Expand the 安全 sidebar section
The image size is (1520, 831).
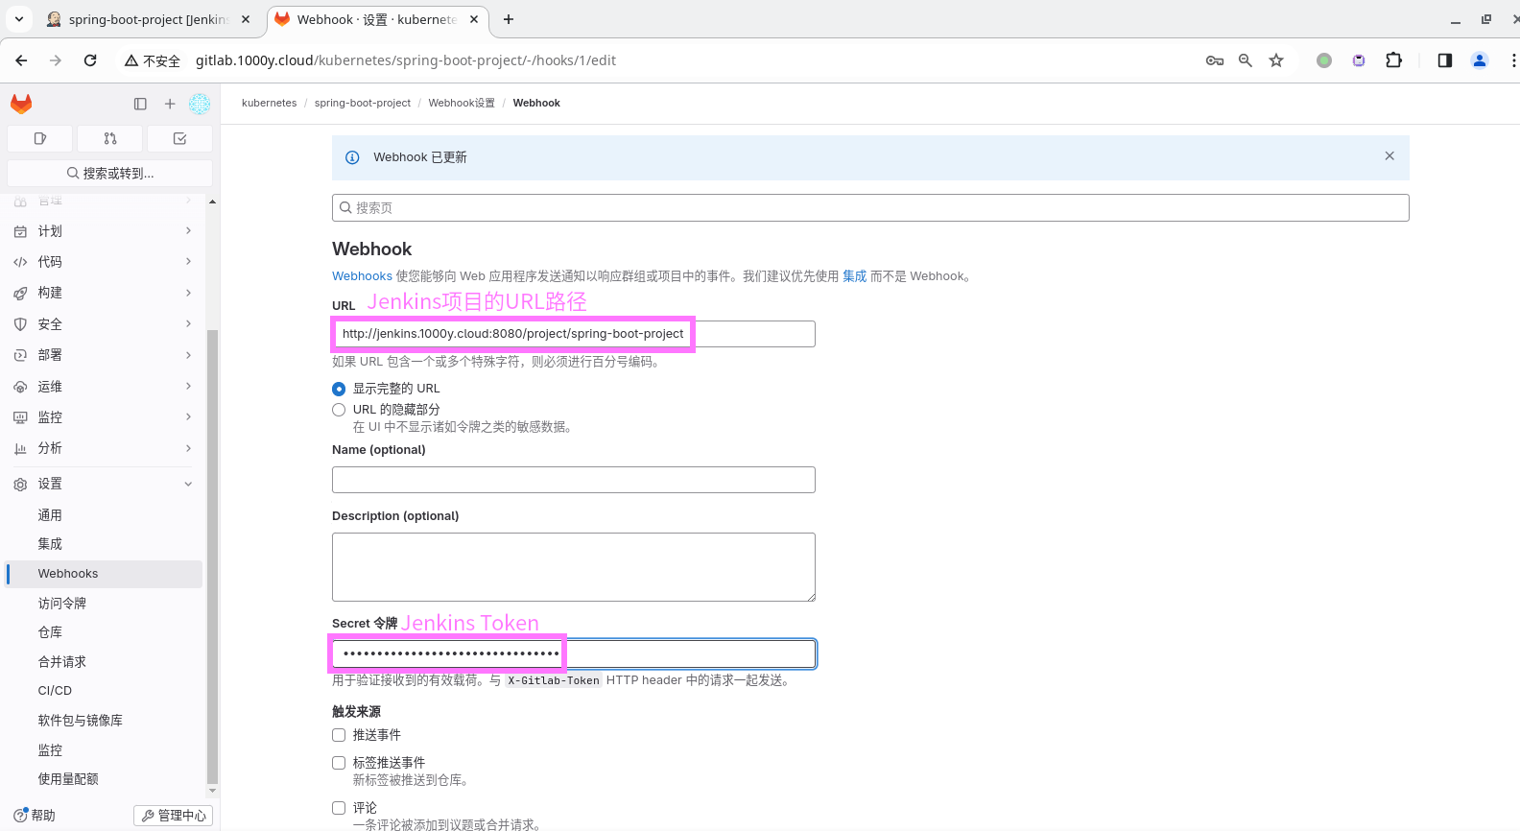(104, 324)
